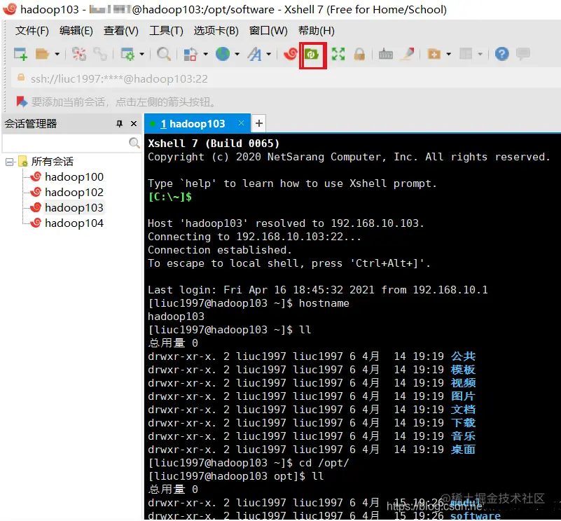Click the Find magnifier toolbar icon
The height and width of the screenshot is (521, 561).
click(x=164, y=54)
